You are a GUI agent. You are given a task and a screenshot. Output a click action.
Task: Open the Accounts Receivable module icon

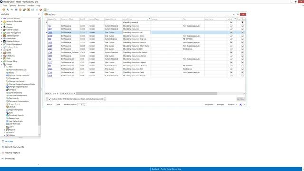coord(4,21)
